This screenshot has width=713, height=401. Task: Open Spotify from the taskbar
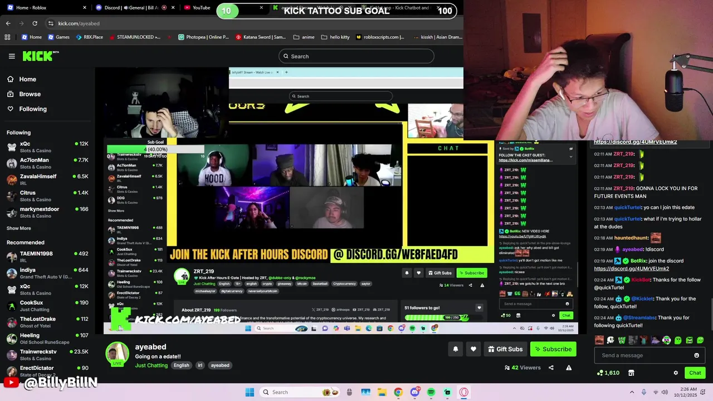click(x=431, y=392)
